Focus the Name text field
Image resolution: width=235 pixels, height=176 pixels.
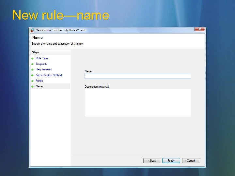pyautogui.click(x=137, y=76)
